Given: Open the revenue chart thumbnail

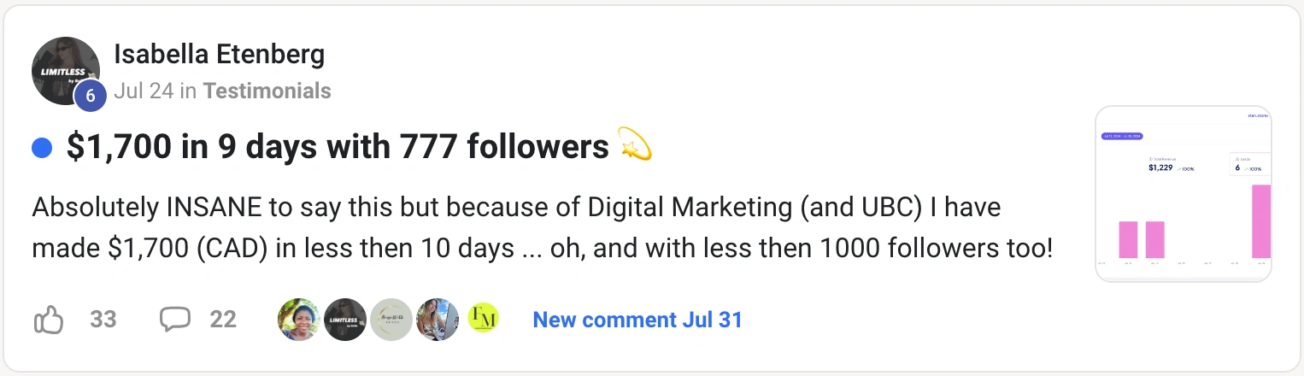Looking at the screenshot, I should [x=1183, y=194].
